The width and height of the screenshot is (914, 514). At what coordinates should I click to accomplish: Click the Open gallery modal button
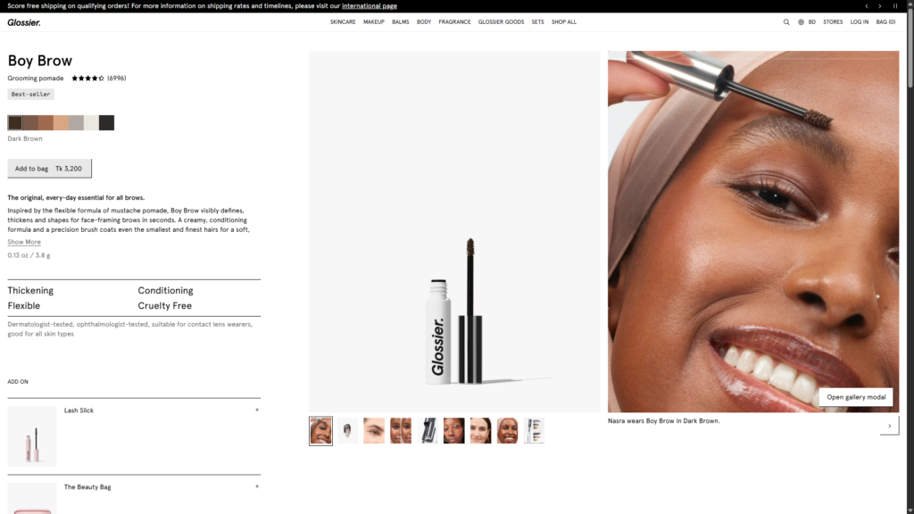[x=854, y=397]
